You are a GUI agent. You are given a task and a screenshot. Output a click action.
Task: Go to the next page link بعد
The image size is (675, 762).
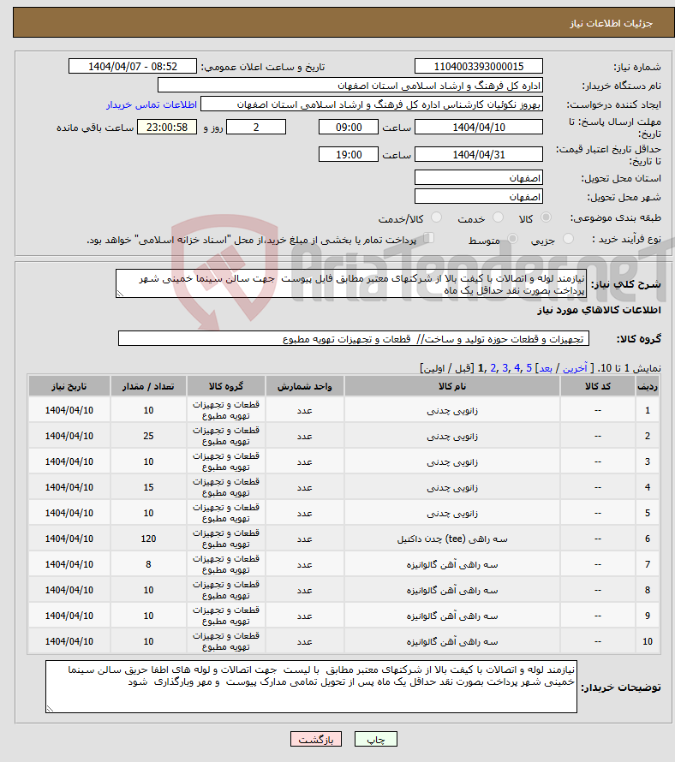click(546, 368)
